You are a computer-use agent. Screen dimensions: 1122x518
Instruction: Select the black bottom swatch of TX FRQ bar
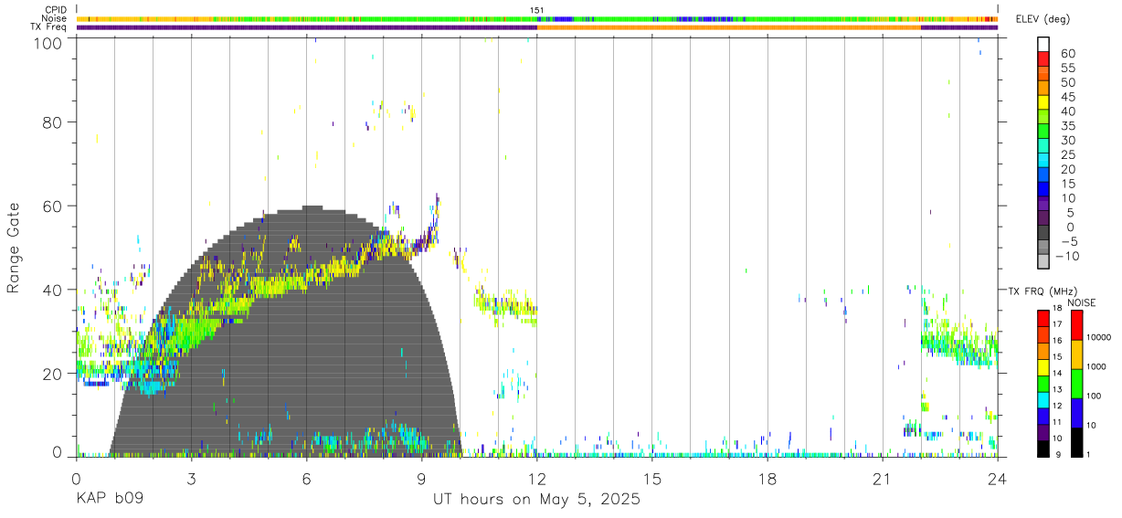point(1043,449)
